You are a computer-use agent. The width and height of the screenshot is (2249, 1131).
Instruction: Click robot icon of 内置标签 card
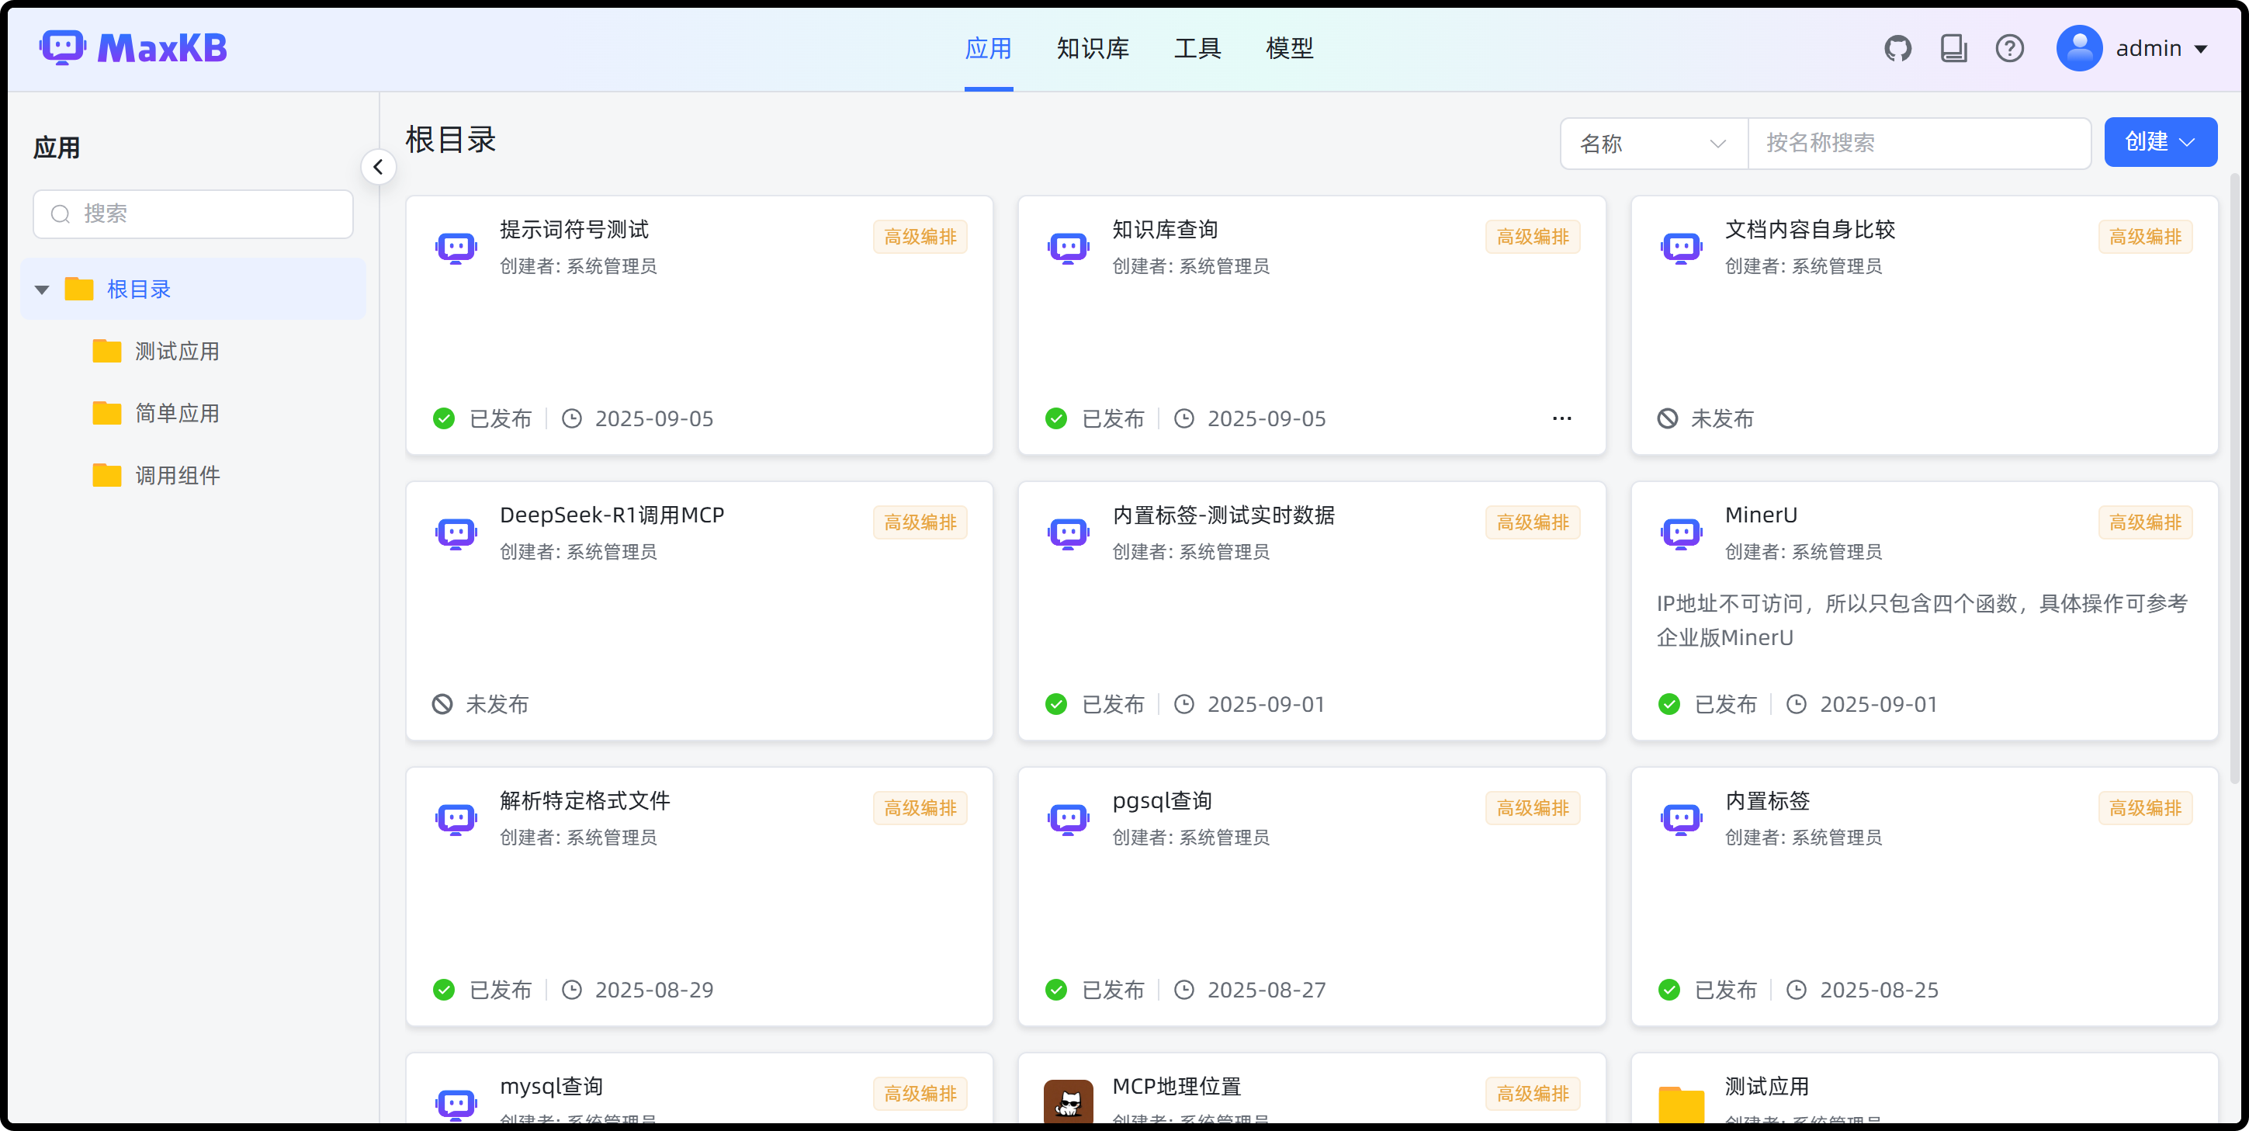coord(1681,819)
